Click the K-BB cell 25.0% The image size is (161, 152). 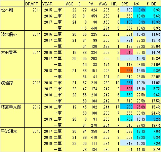pyautogui.click(x=156, y=47)
